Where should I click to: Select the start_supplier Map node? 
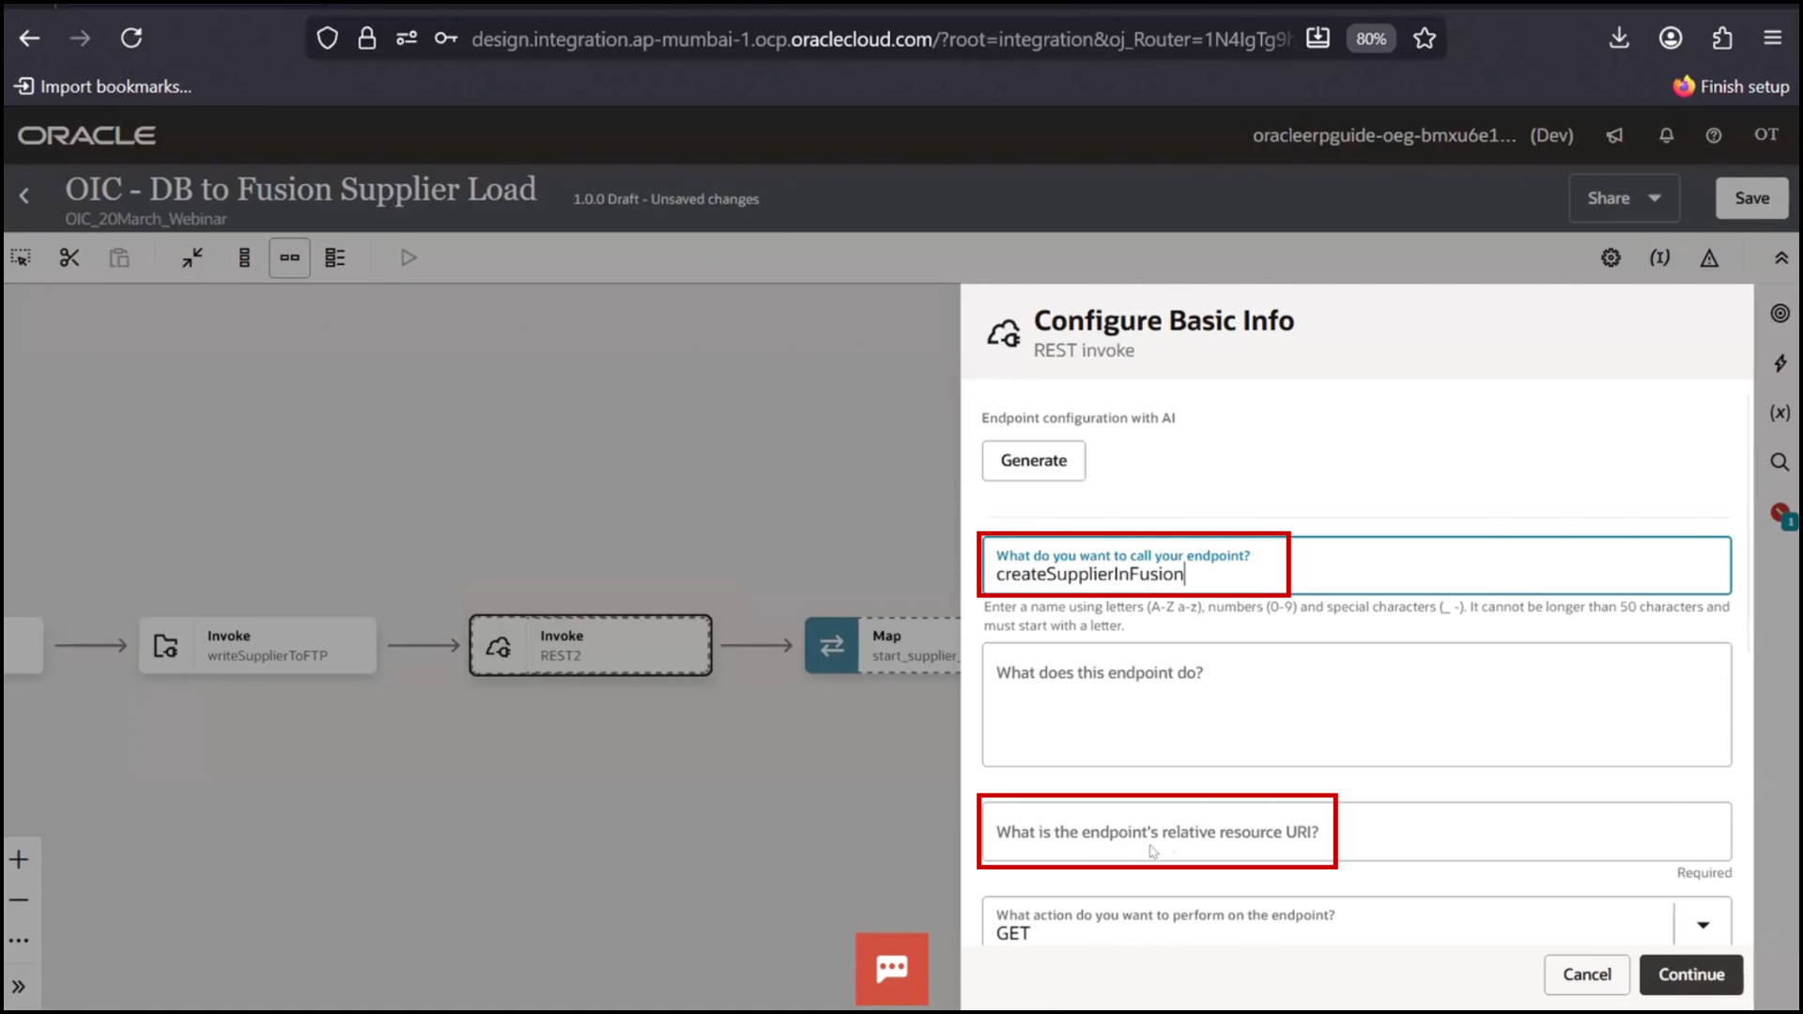[883, 645]
